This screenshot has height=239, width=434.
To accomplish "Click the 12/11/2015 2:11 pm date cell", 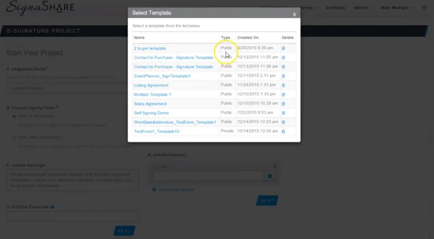I will [257, 75].
